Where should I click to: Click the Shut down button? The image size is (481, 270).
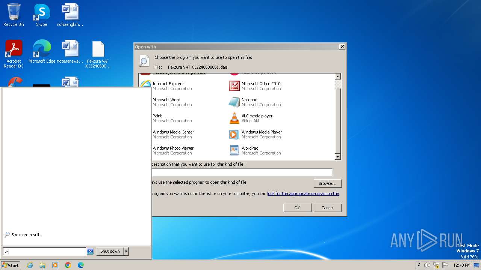[110, 251]
